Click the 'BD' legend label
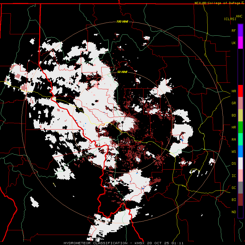This screenshot has width=245, height=245. point(234,115)
